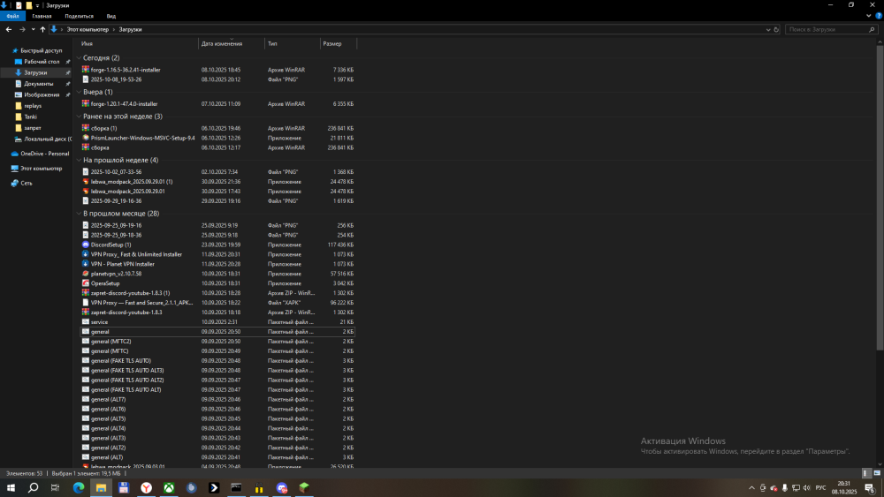
Task: Click Загрузки in the address breadcrumb
Action: tap(130, 29)
